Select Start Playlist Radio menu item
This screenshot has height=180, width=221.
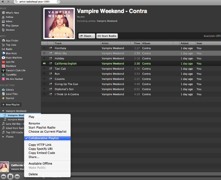pyautogui.click(x=47, y=127)
